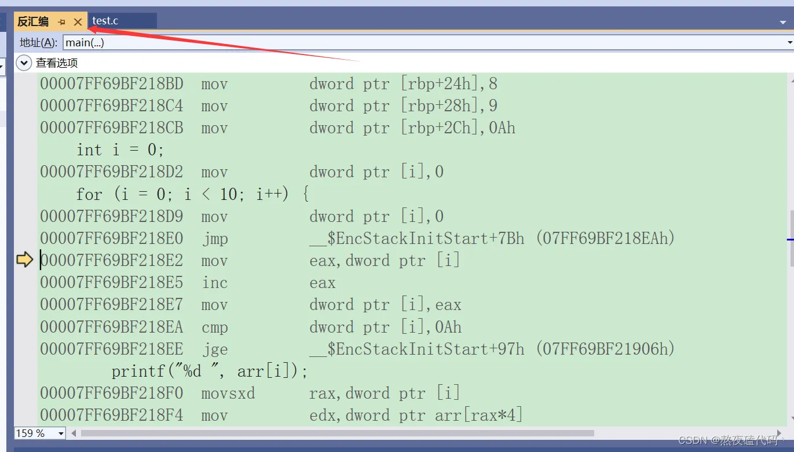Click the 地址(A): label

tap(39, 42)
